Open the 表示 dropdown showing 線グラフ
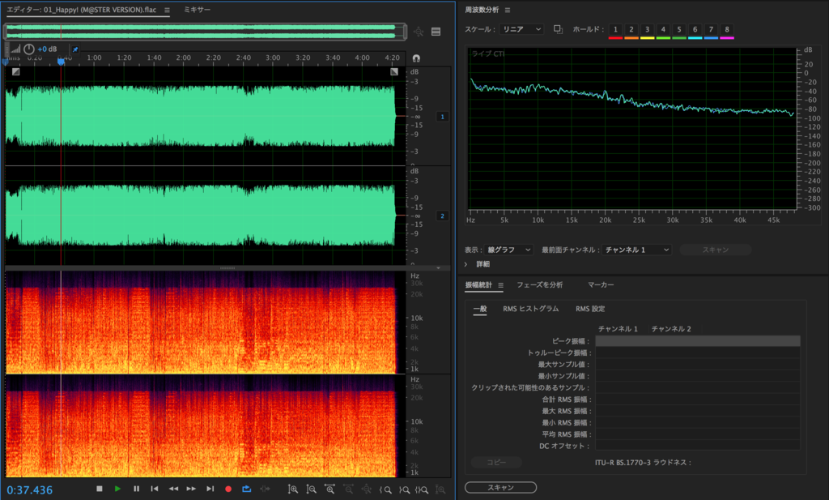Screen dimensions: 829x500 508,250
